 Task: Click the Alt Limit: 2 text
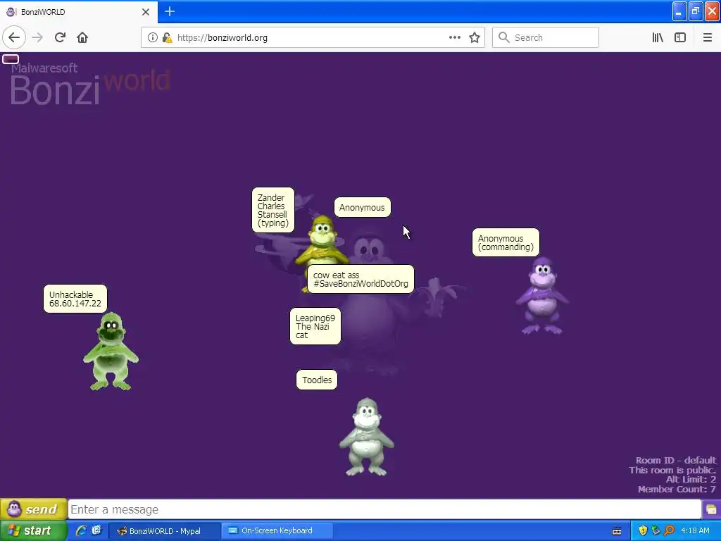click(x=691, y=479)
